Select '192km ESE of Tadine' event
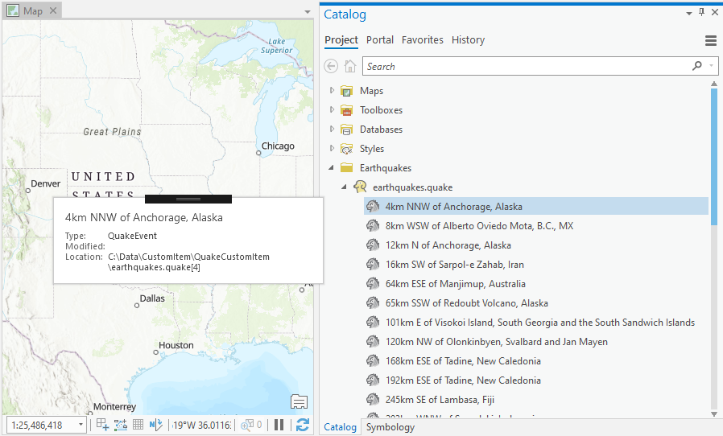 463,380
